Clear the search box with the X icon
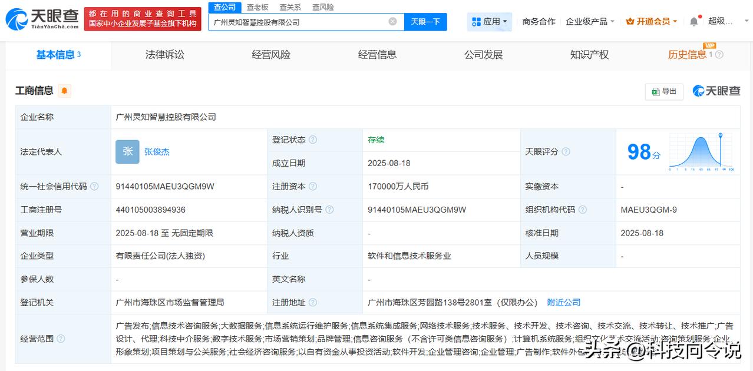The image size is (753, 371). (392, 22)
